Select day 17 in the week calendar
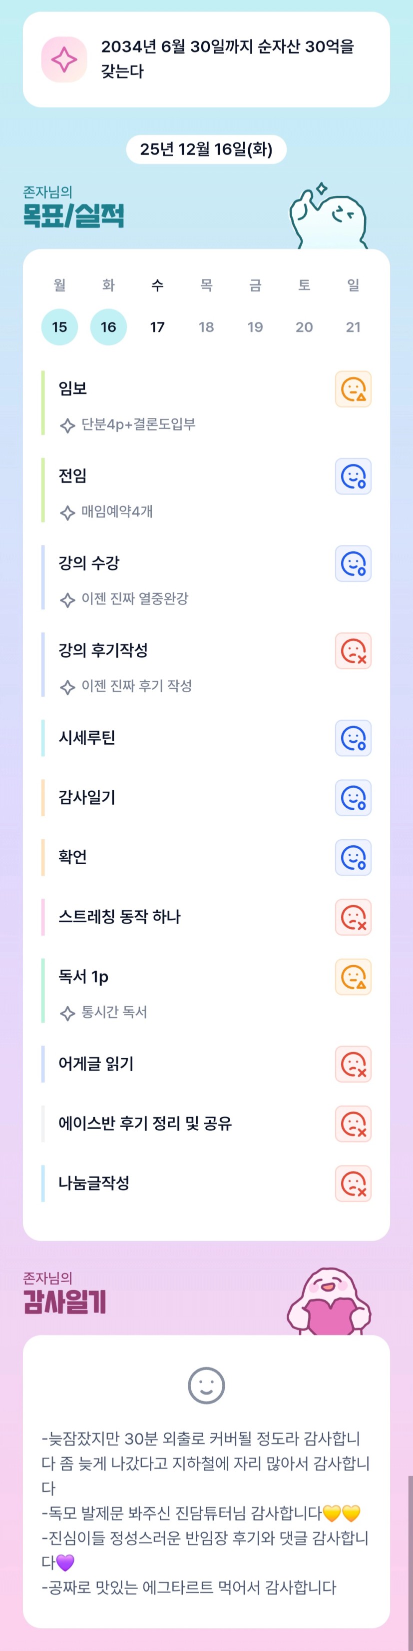Image resolution: width=413 pixels, height=1651 pixels. coord(157,327)
